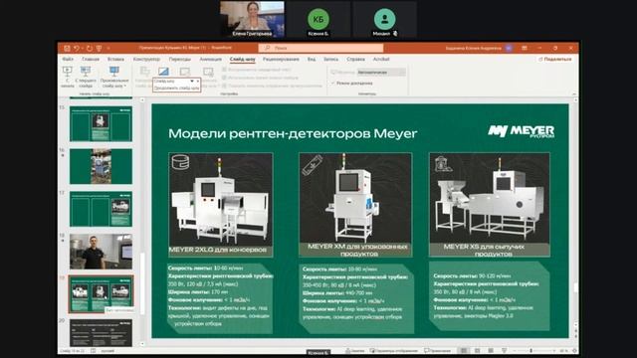Click the Save icon in the title bar
The image size is (637, 358).
click(67, 48)
